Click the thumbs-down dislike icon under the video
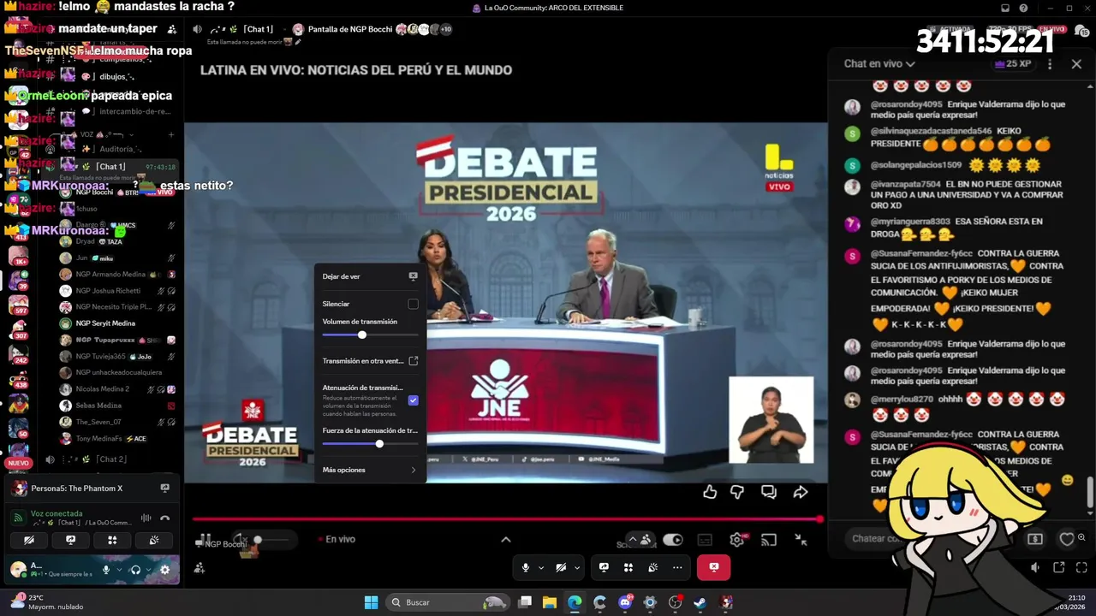 pyautogui.click(x=738, y=492)
